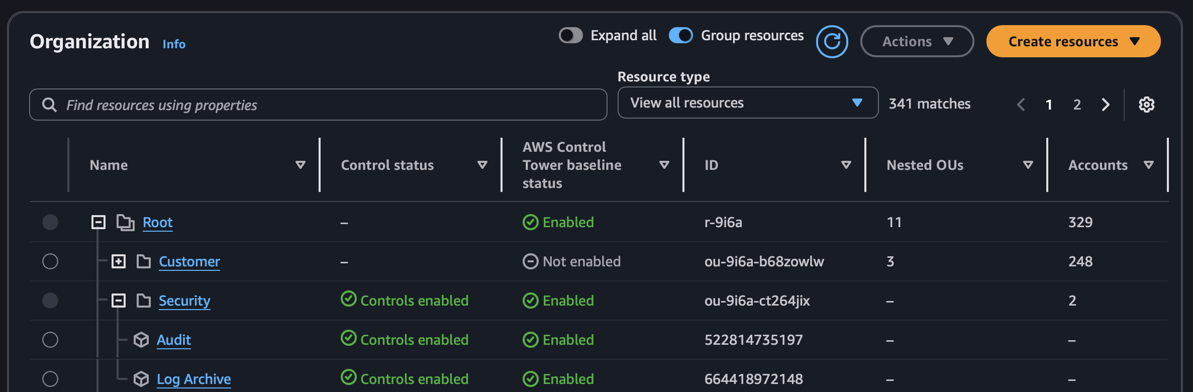This screenshot has height=392, width=1193.
Task: Open the Actions menu
Action: point(917,42)
